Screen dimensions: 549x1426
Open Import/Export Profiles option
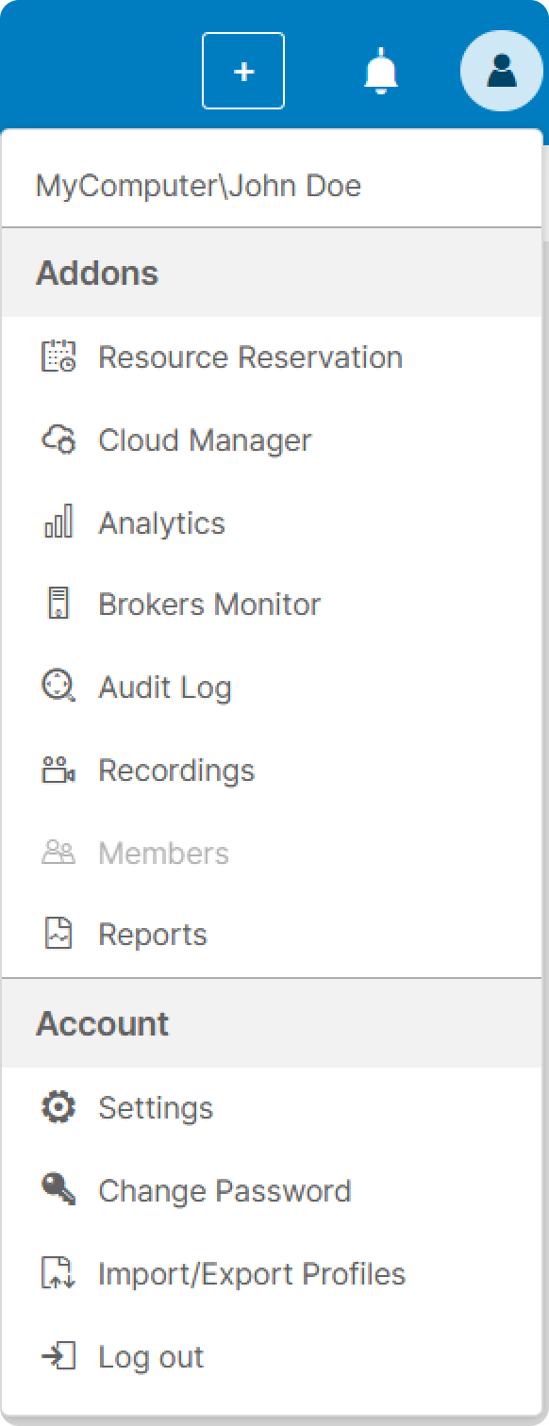[x=273, y=1274]
